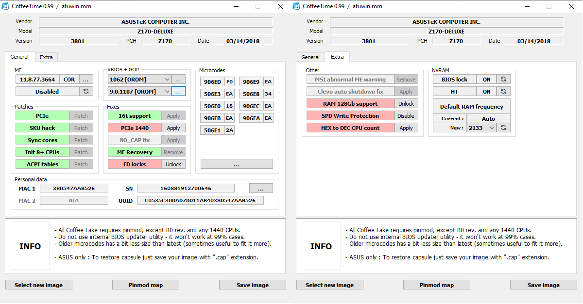Unlock RAM 128Gb support
This screenshot has height=304, width=583.
[406, 103]
